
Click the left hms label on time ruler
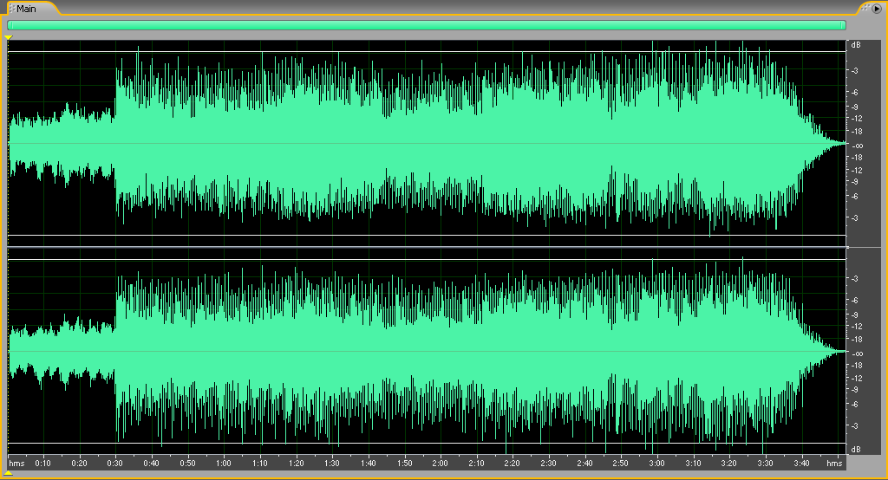(16, 464)
